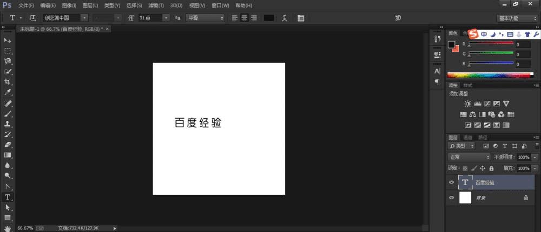Screen dimensions: 541x232
Task: Add a Levels adjustment
Action: tap(478, 104)
